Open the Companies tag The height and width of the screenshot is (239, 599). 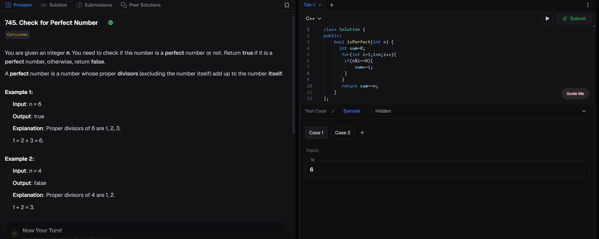pos(17,35)
